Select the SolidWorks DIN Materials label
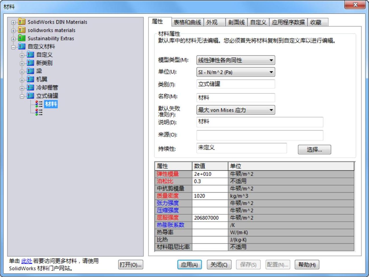 [x=57, y=22]
